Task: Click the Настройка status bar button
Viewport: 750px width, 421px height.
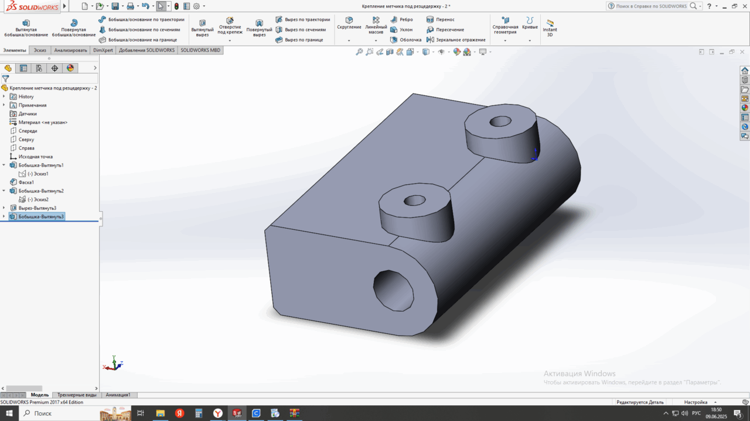Action: pos(696,402)
